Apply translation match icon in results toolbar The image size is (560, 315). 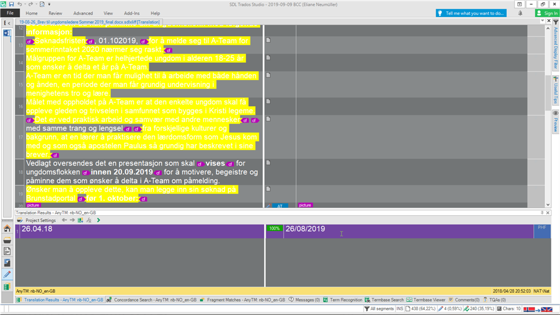pos(80,220)
